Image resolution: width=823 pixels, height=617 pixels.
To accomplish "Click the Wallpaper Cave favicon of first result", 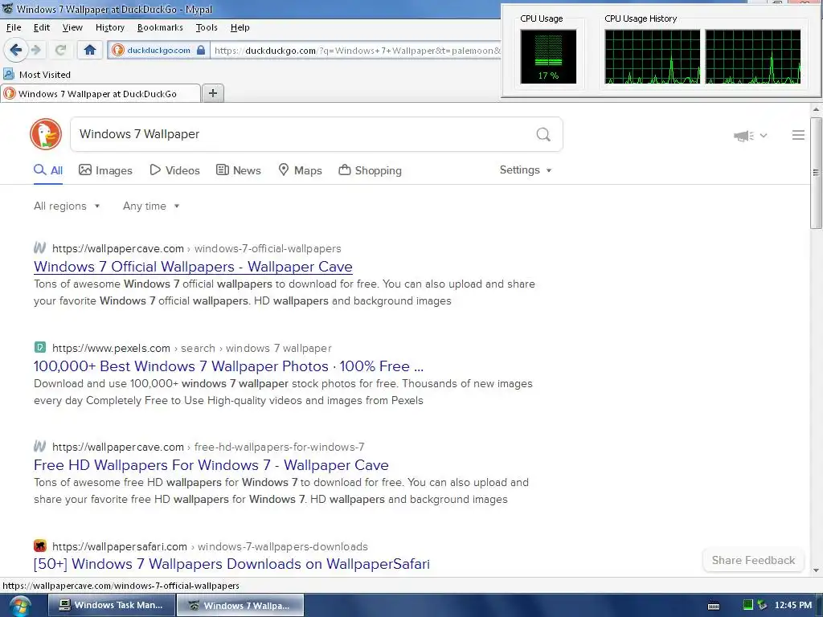I will click(40, 247).
